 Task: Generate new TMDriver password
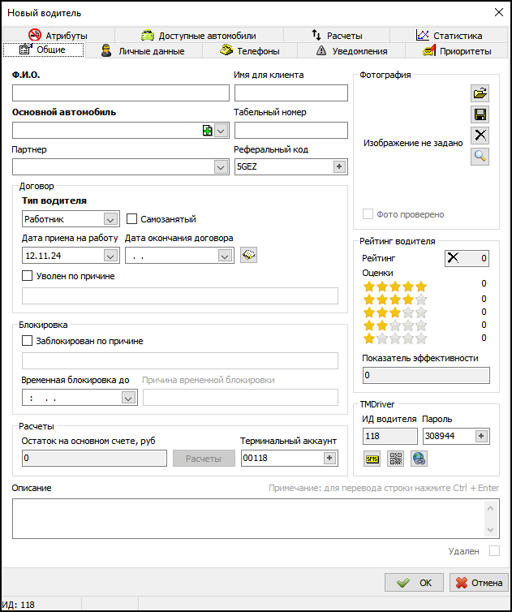coord(481,437)
